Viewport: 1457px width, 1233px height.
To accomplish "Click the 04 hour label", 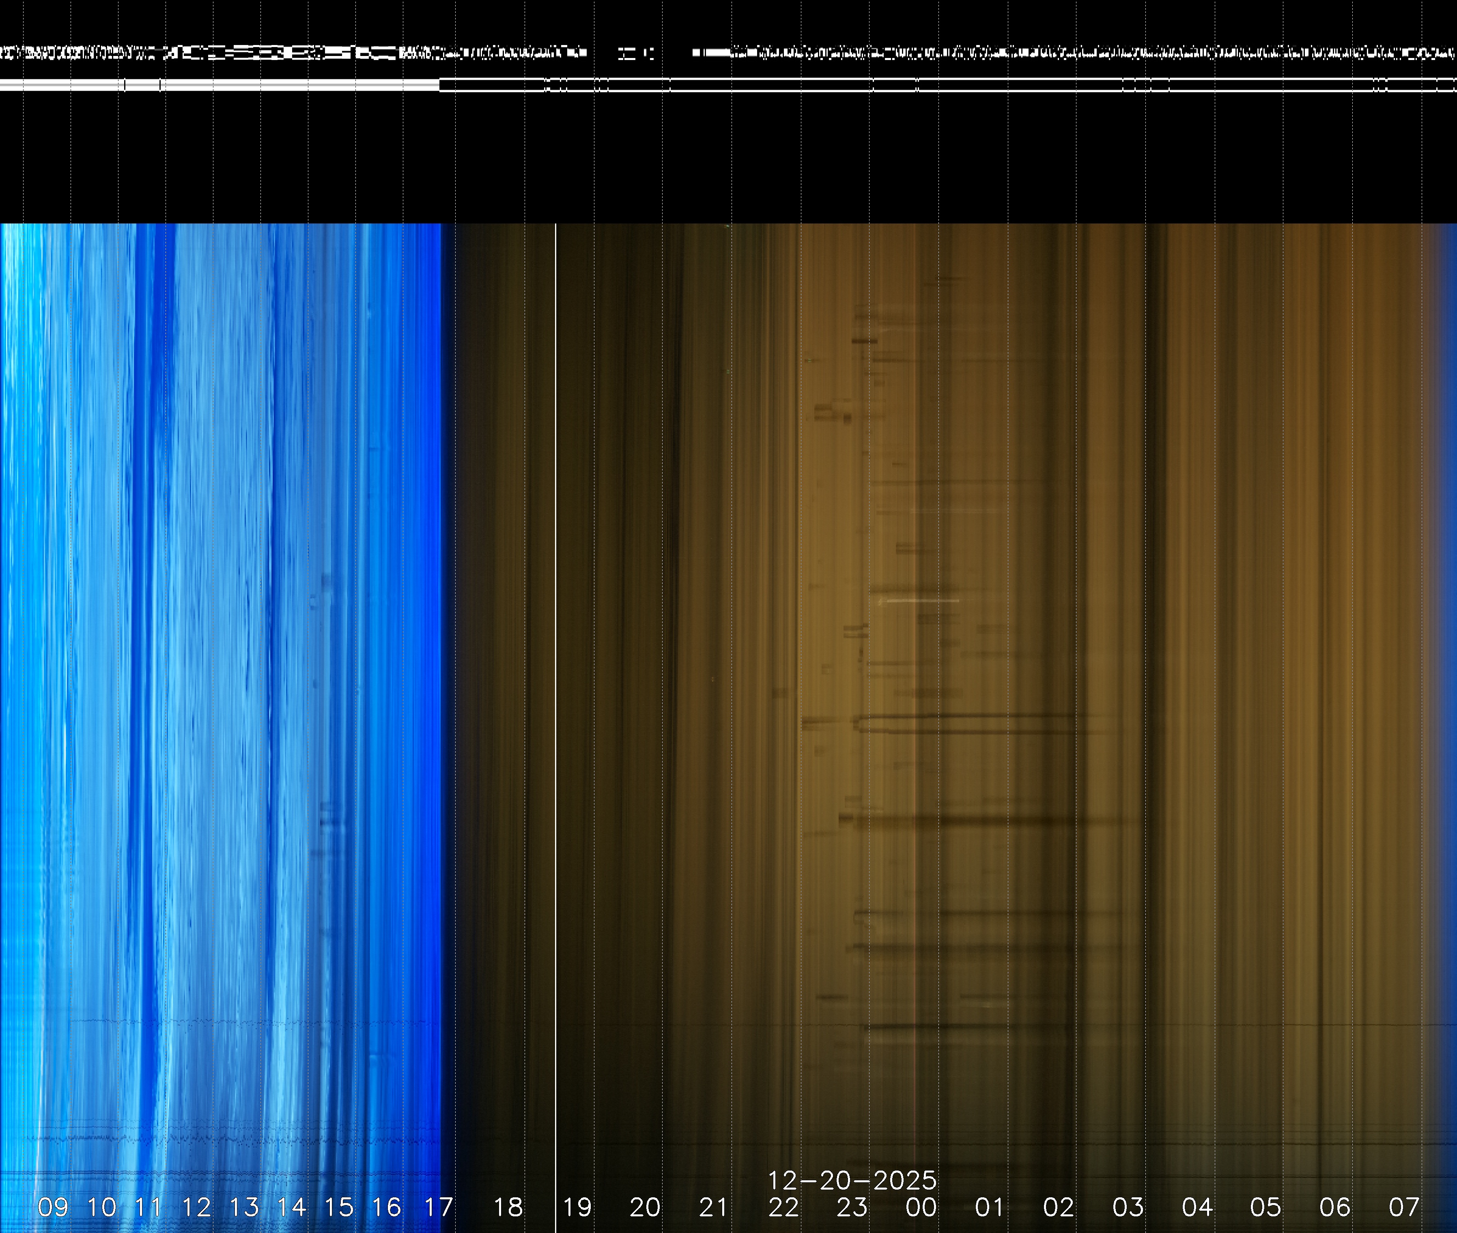I will point(1197,1207).
